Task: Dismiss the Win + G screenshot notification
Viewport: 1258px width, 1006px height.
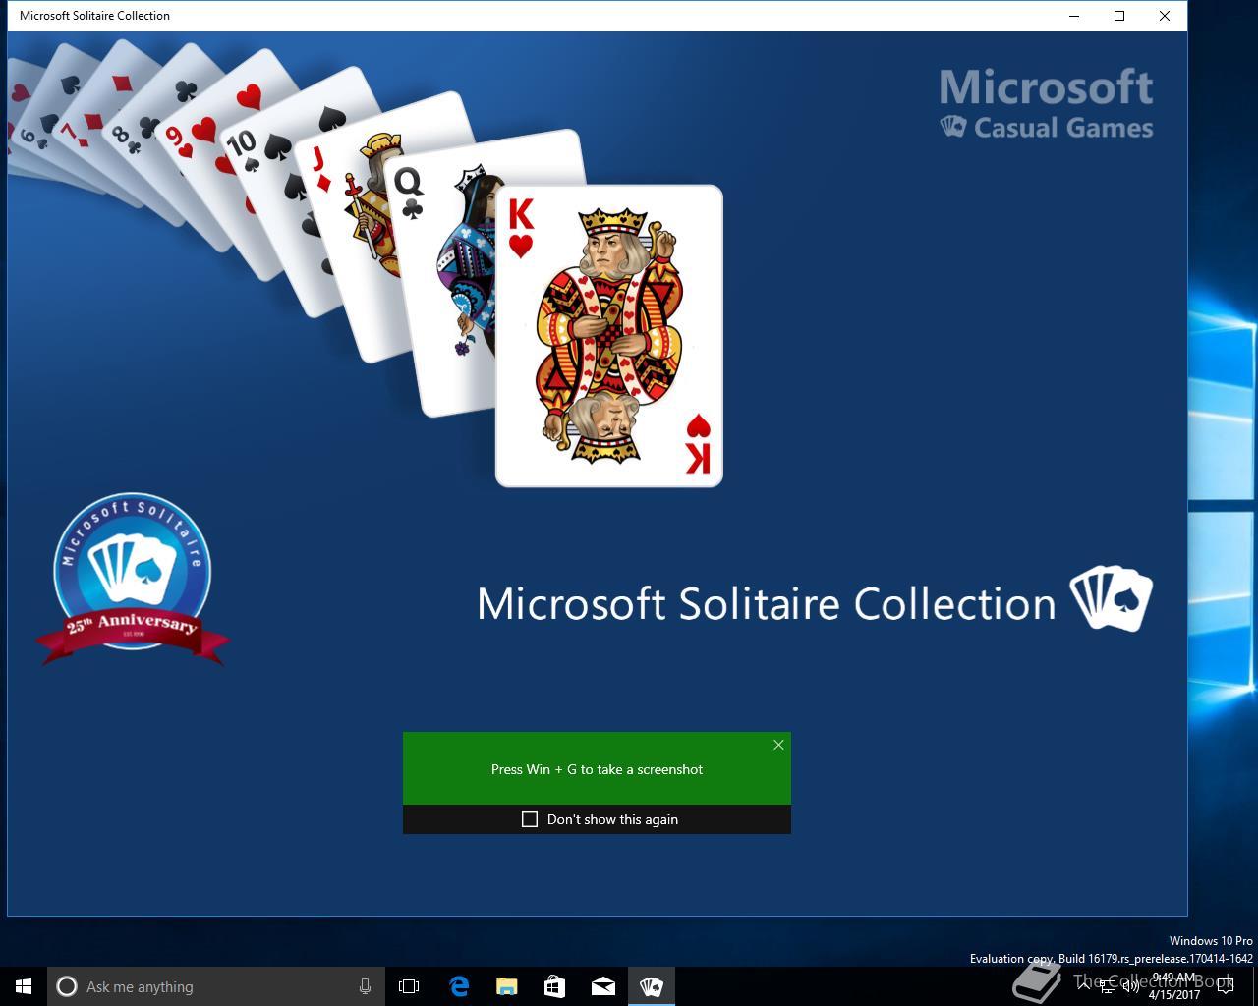Action: pos(778,745)
